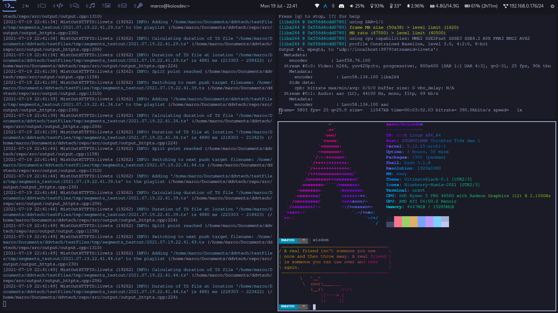558x313 pixels.
Task: Click the battery 61% indicator
Action: 481,6
